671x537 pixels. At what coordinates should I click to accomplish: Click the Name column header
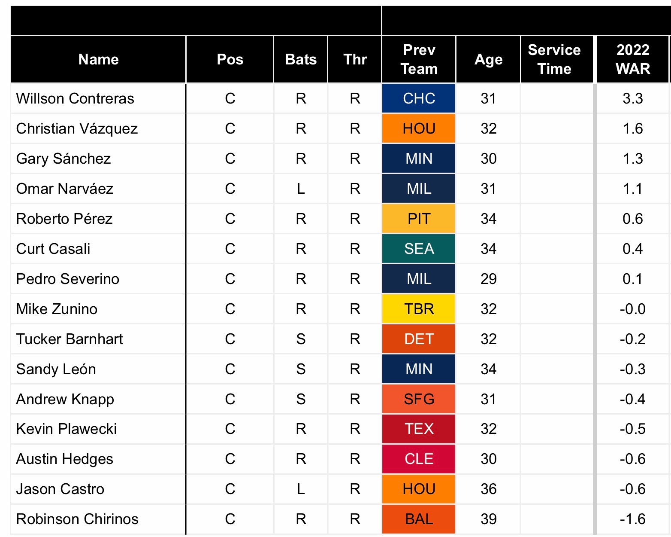[x=98, y=59]
